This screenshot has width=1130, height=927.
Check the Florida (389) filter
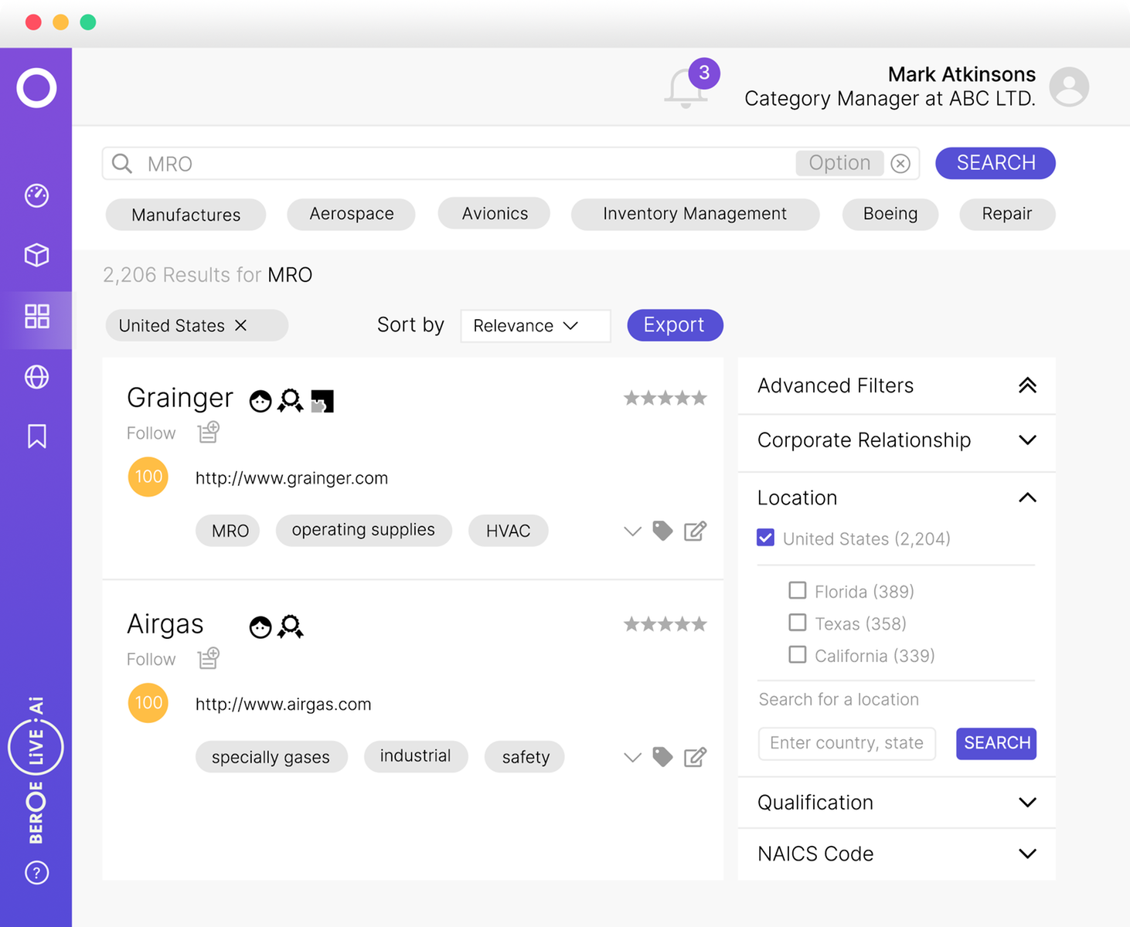click(797, 590)
